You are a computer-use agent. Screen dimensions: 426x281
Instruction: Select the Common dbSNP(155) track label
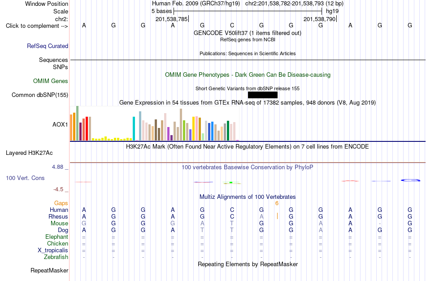tap(39, 95)
